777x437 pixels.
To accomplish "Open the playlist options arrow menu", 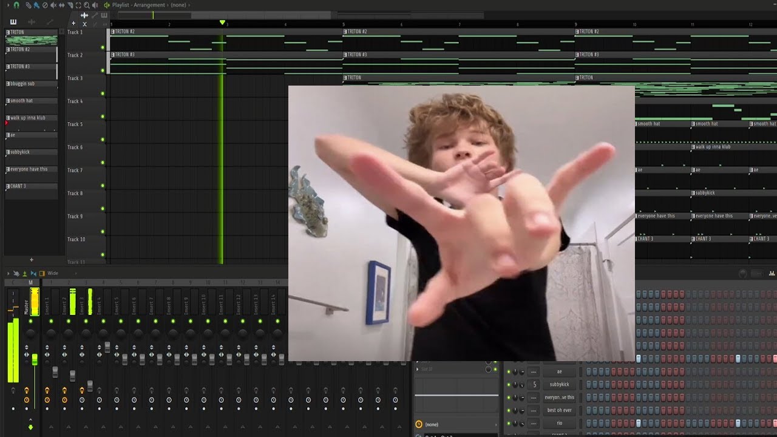I will 8,5.
